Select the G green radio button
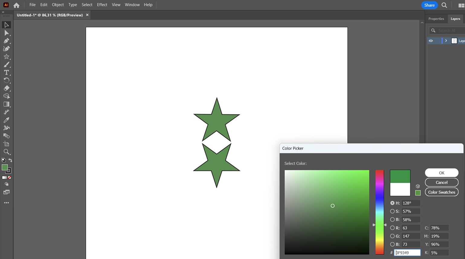Screen dimensions: 465x259 pyautogui.click(x=392, y=236)
